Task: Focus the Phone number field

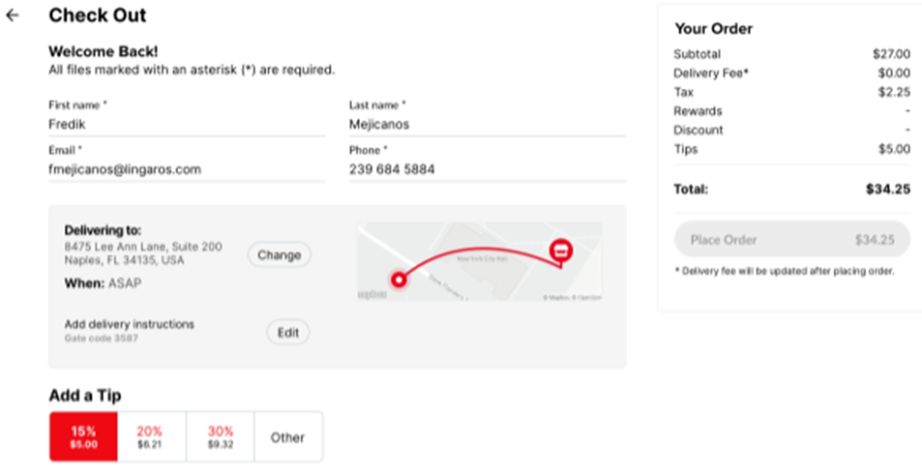Action: 486,169
